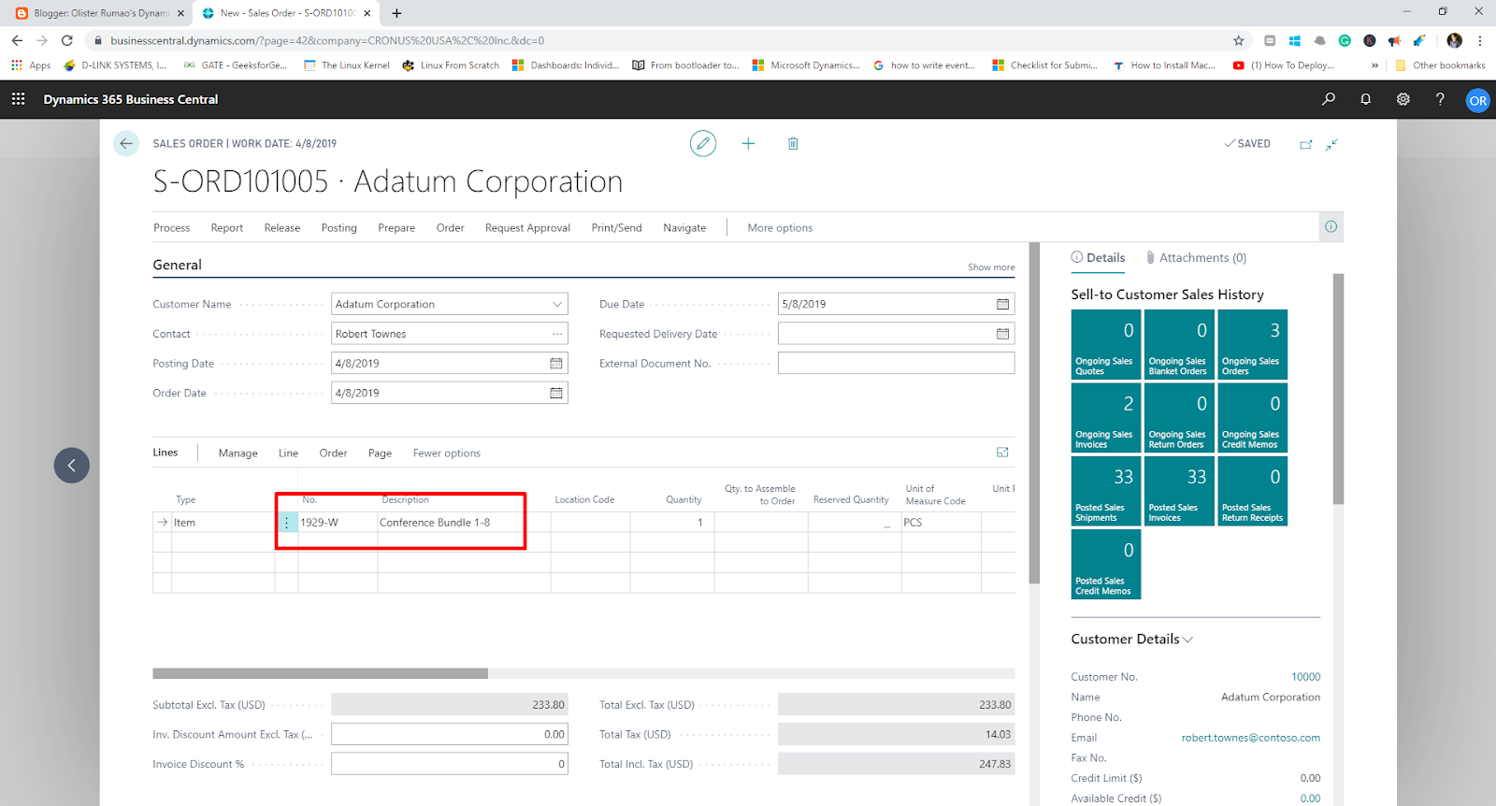Image resolution: width=1496 pixels, height=806 pixels.
Task: Reload the browser page
Action: point(66,40)
